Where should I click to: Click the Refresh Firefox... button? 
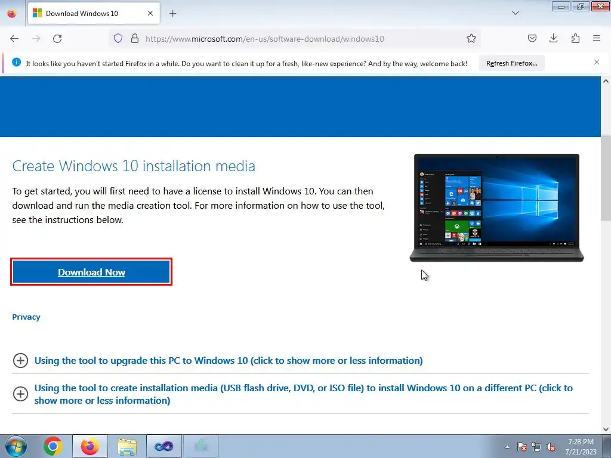click(x=511, y=63)
